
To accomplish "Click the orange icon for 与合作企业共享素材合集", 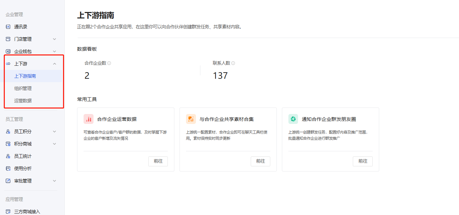I will point(191,119).
